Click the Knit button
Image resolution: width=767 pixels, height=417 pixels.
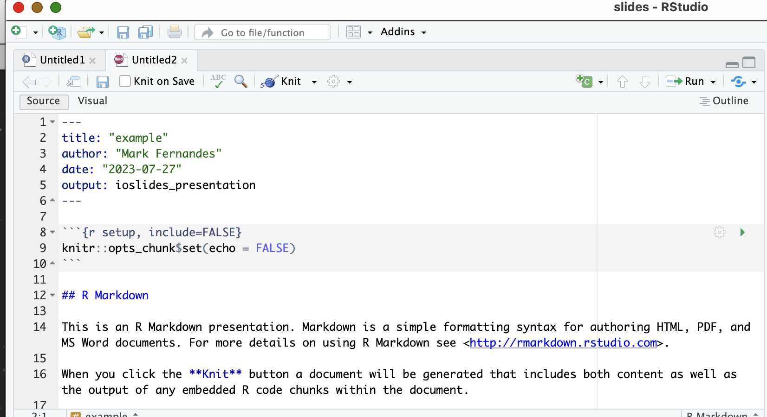coord(281,81)
